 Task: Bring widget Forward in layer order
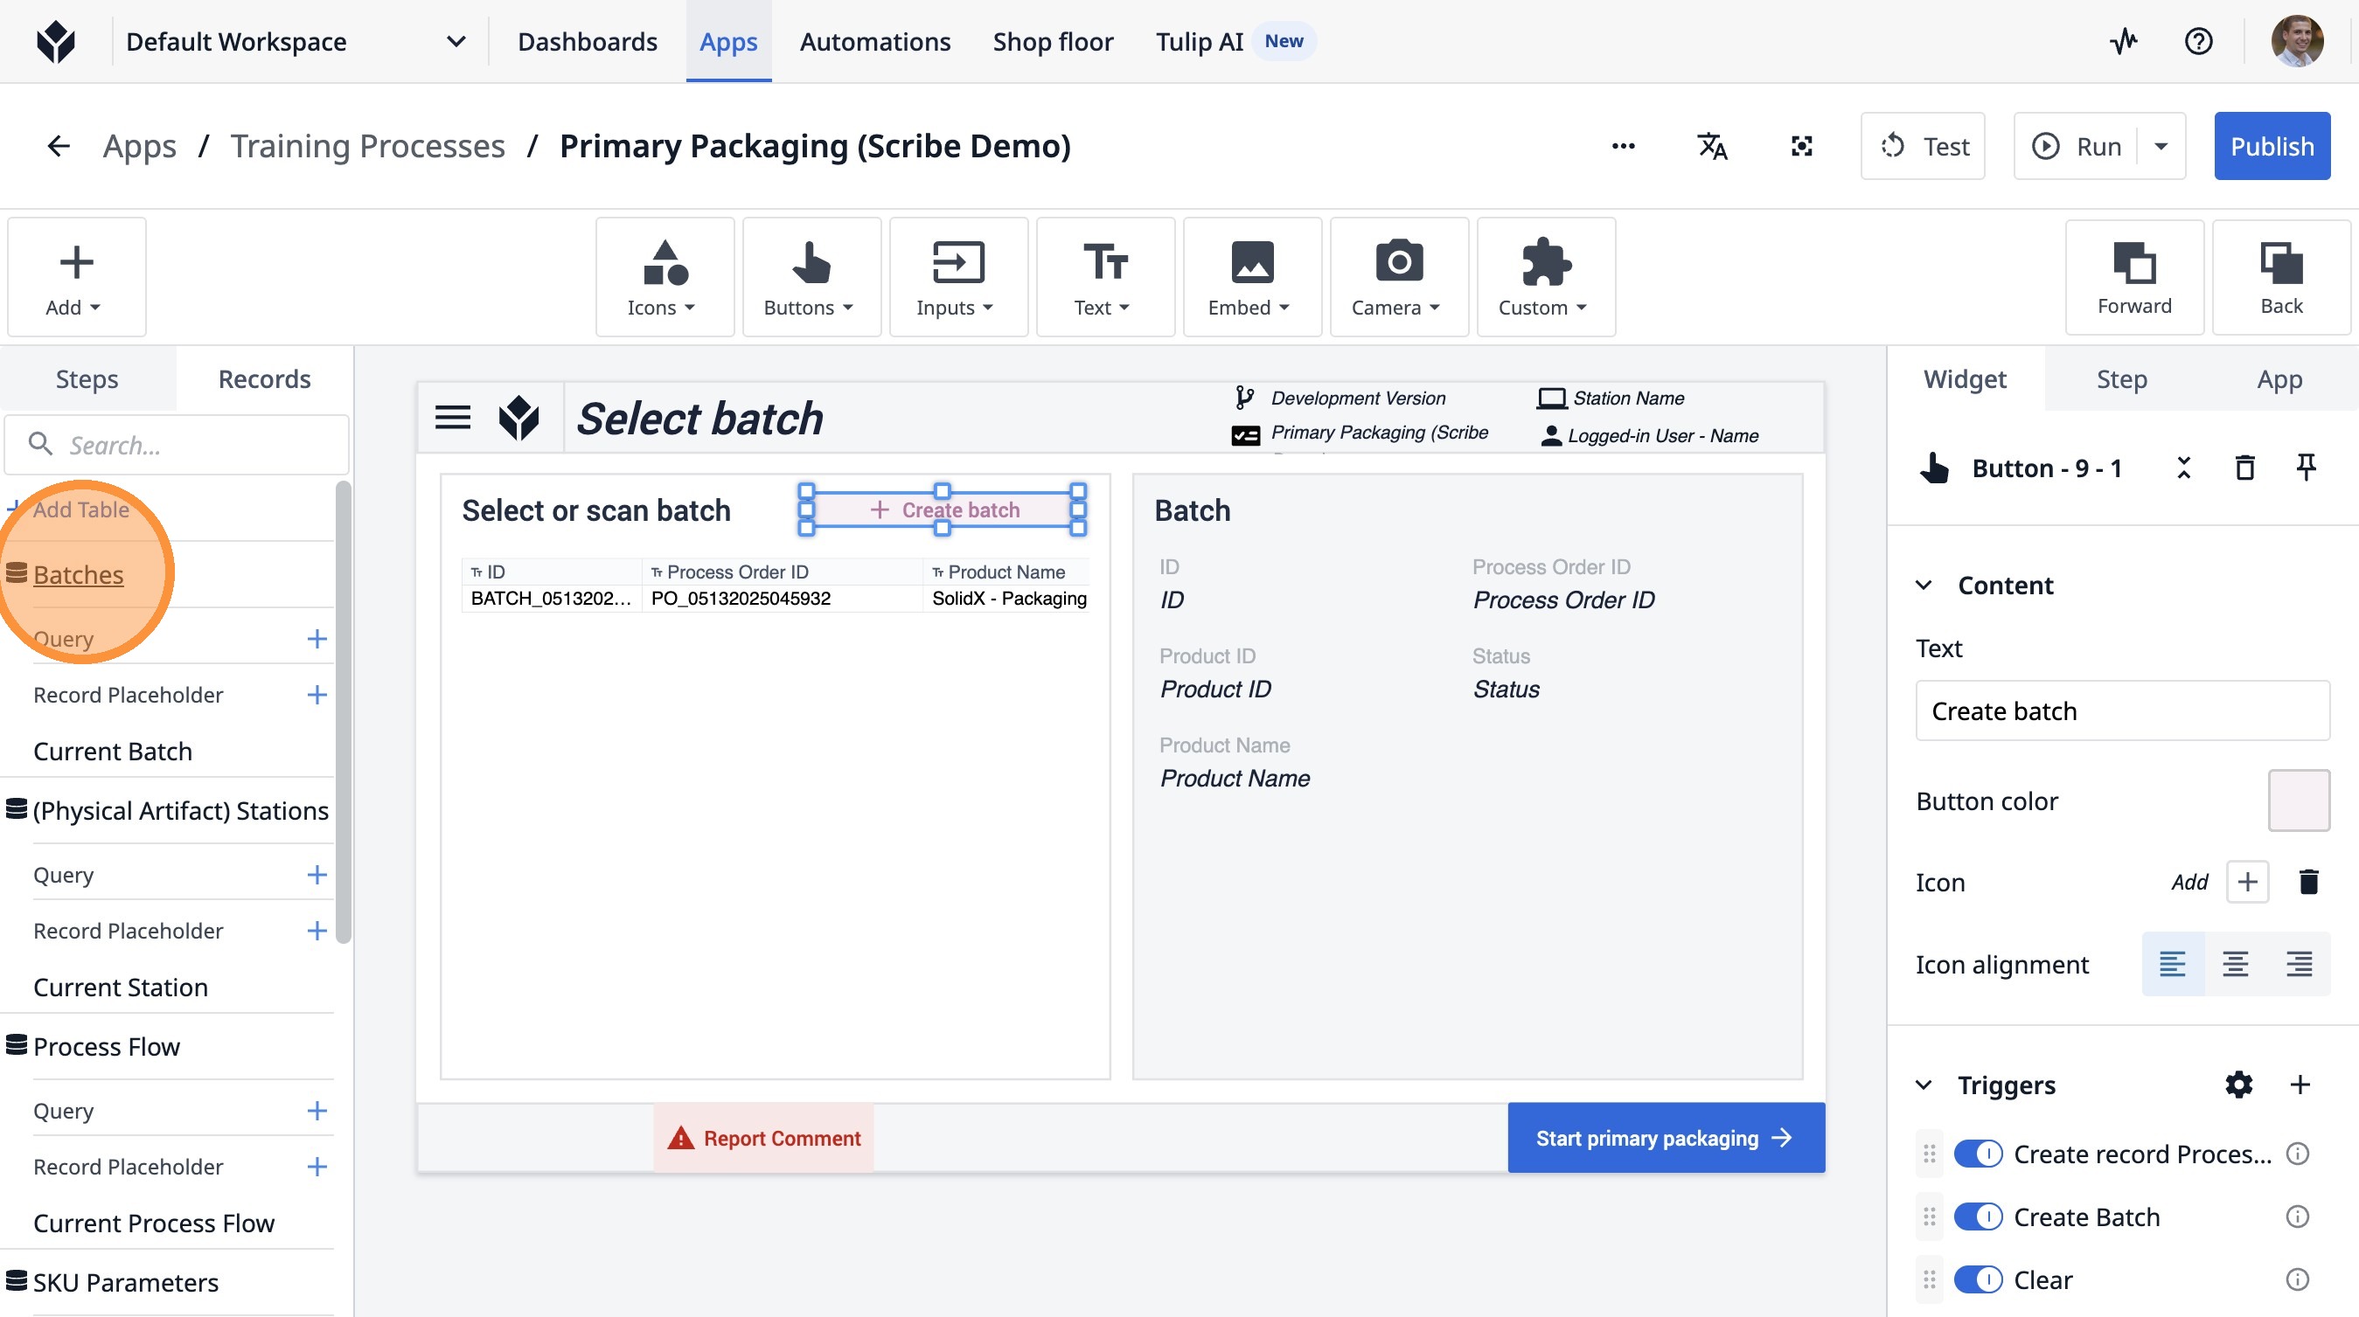2133,277
